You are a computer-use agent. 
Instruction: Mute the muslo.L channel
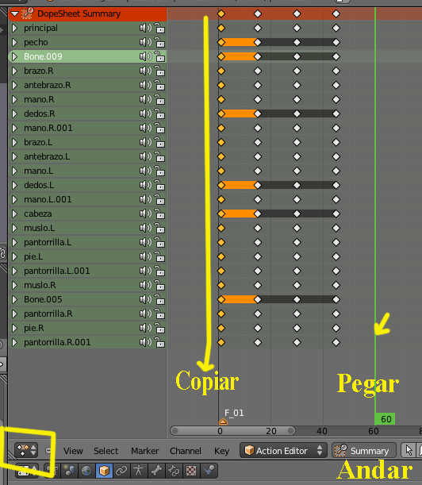point(146,228)
